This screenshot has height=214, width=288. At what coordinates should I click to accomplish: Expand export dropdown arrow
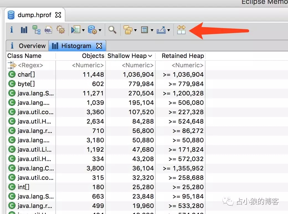pos(169,30)
